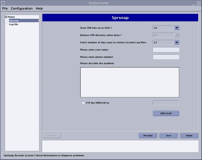The width and height of the screenshot is (202, 160).
Task: Click the Previous button
Action: (148, 135)
